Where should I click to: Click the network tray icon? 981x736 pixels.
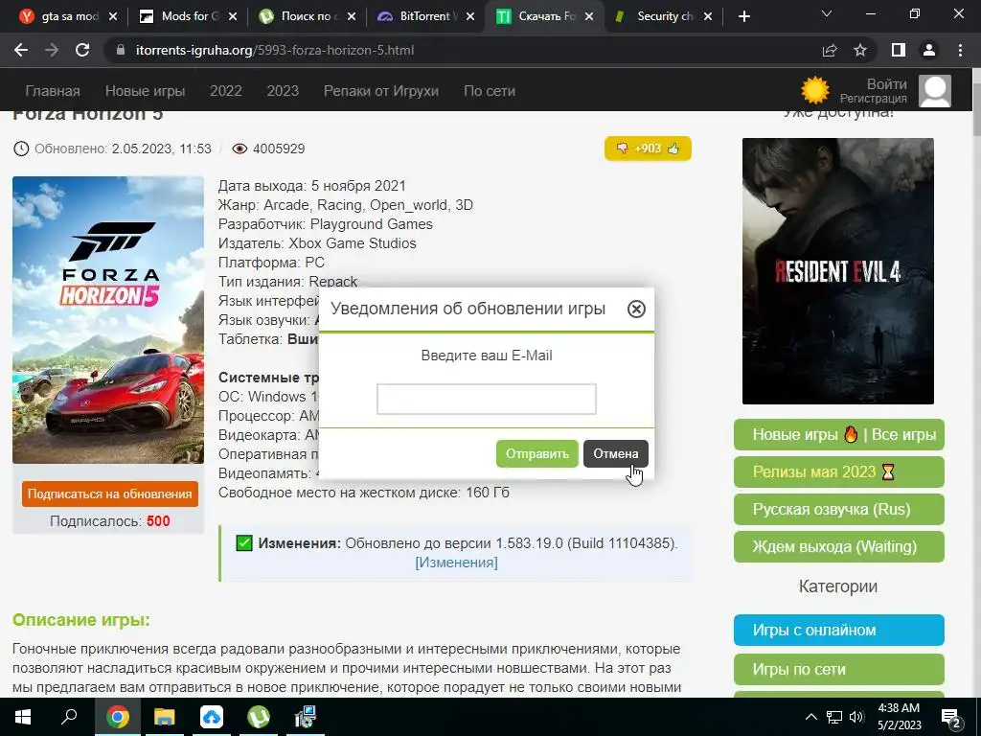(834, 717)
